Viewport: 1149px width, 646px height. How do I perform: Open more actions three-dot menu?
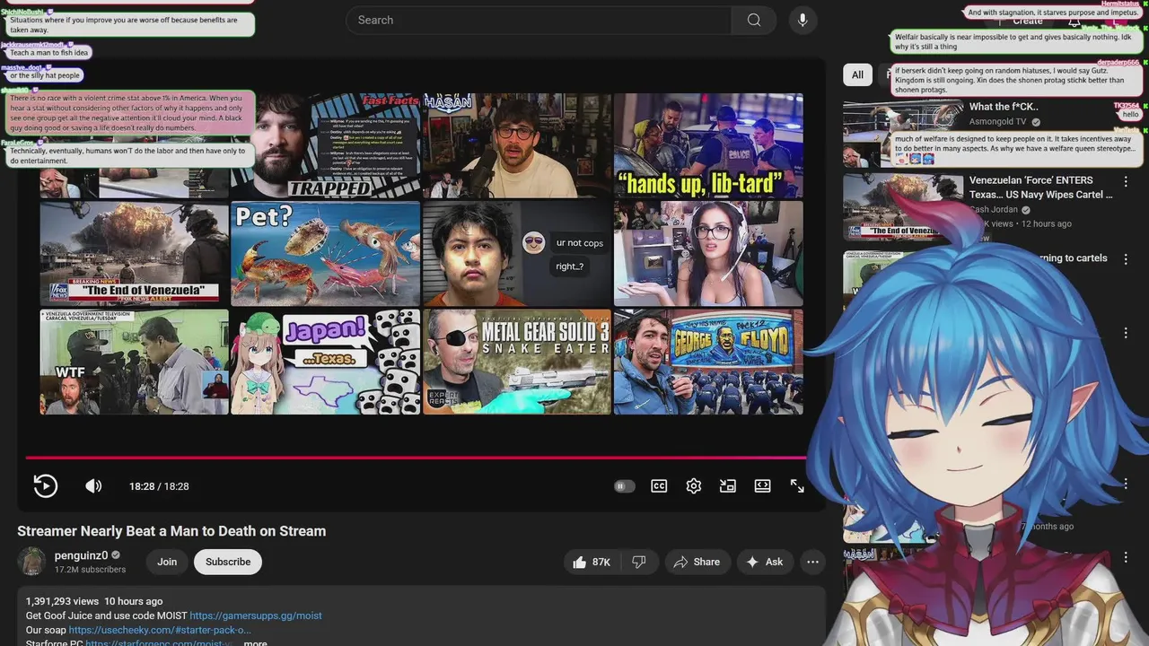812,562
